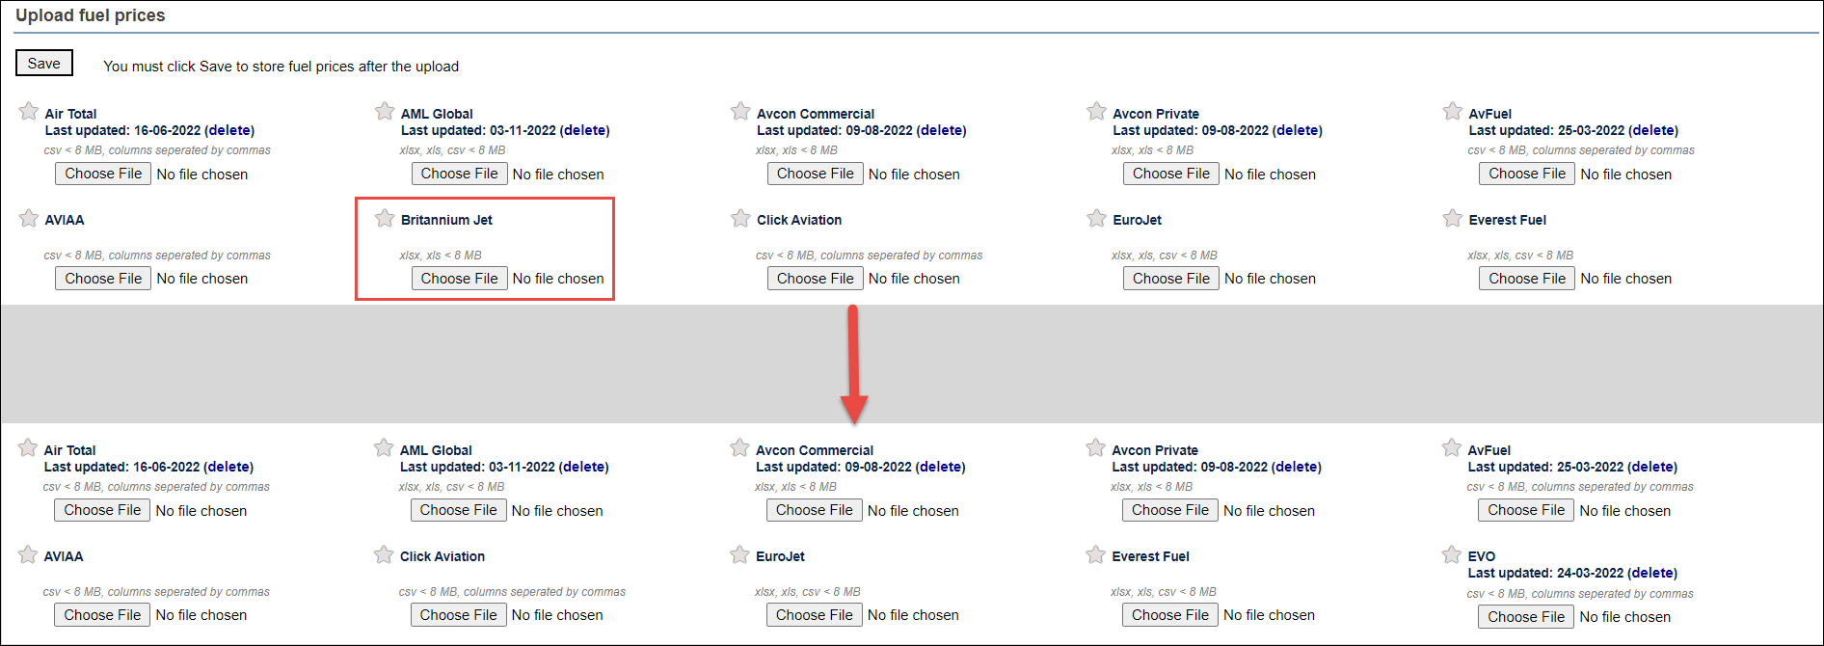This screenshot has height=646, width=1824.
Task: Delete the EVO fuel prices
Action: (x=1652, y=573)
